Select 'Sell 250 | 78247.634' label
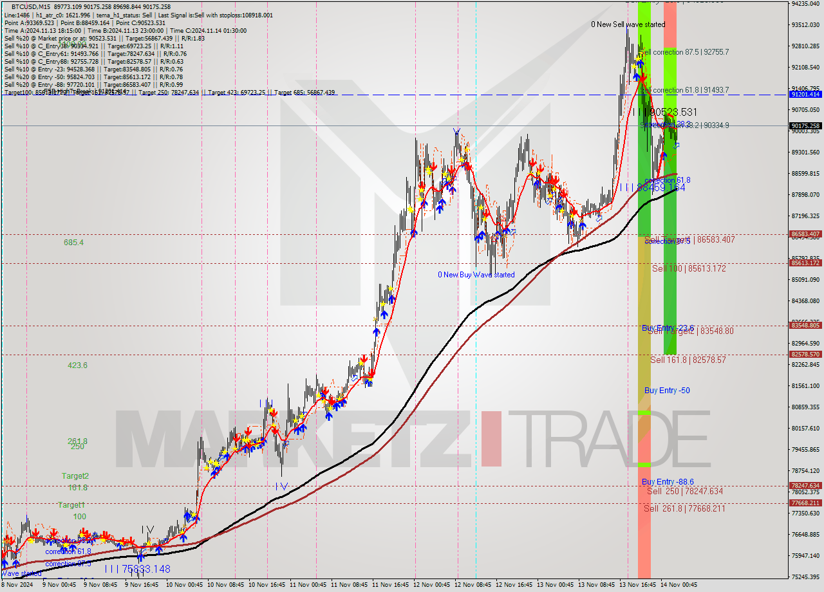824x592 pixels. point(685,491)
